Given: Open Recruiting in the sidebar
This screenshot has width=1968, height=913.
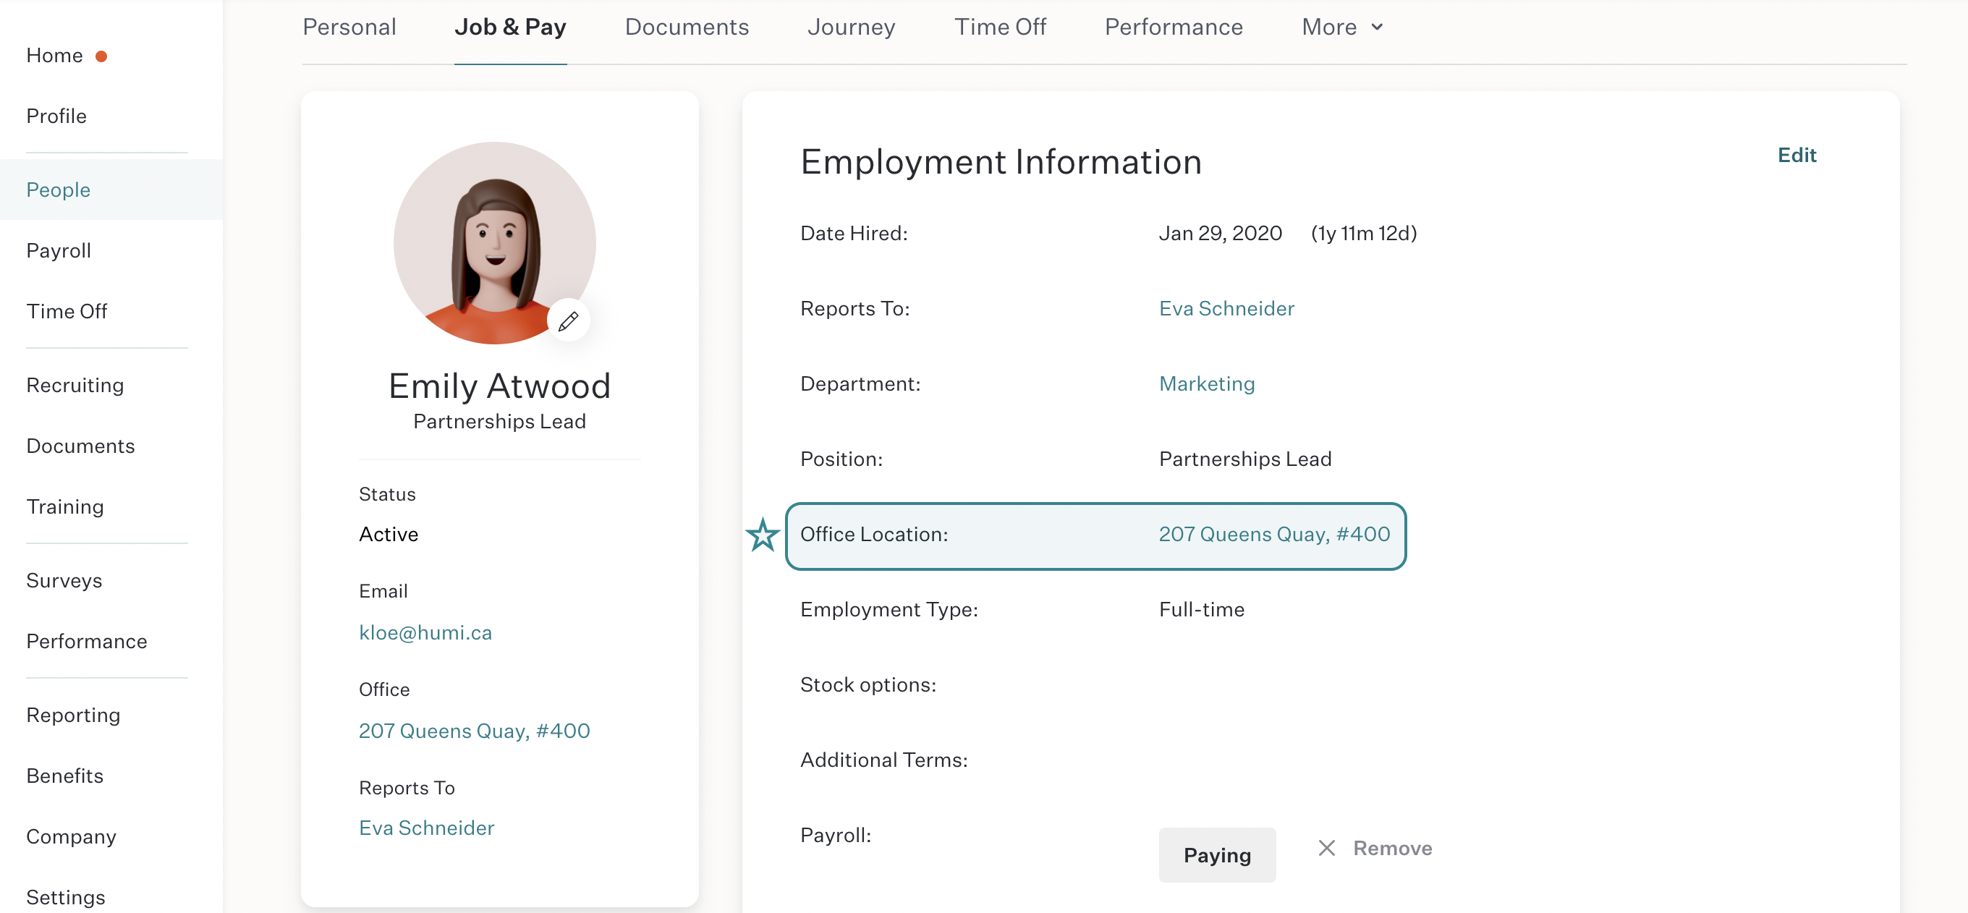Looking at the screenshot, I should click(x=75, y=385).
